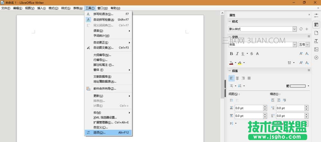321x142 pixels.
Task: Open the Navigator deck in sidebar
Action: (316, 58)
